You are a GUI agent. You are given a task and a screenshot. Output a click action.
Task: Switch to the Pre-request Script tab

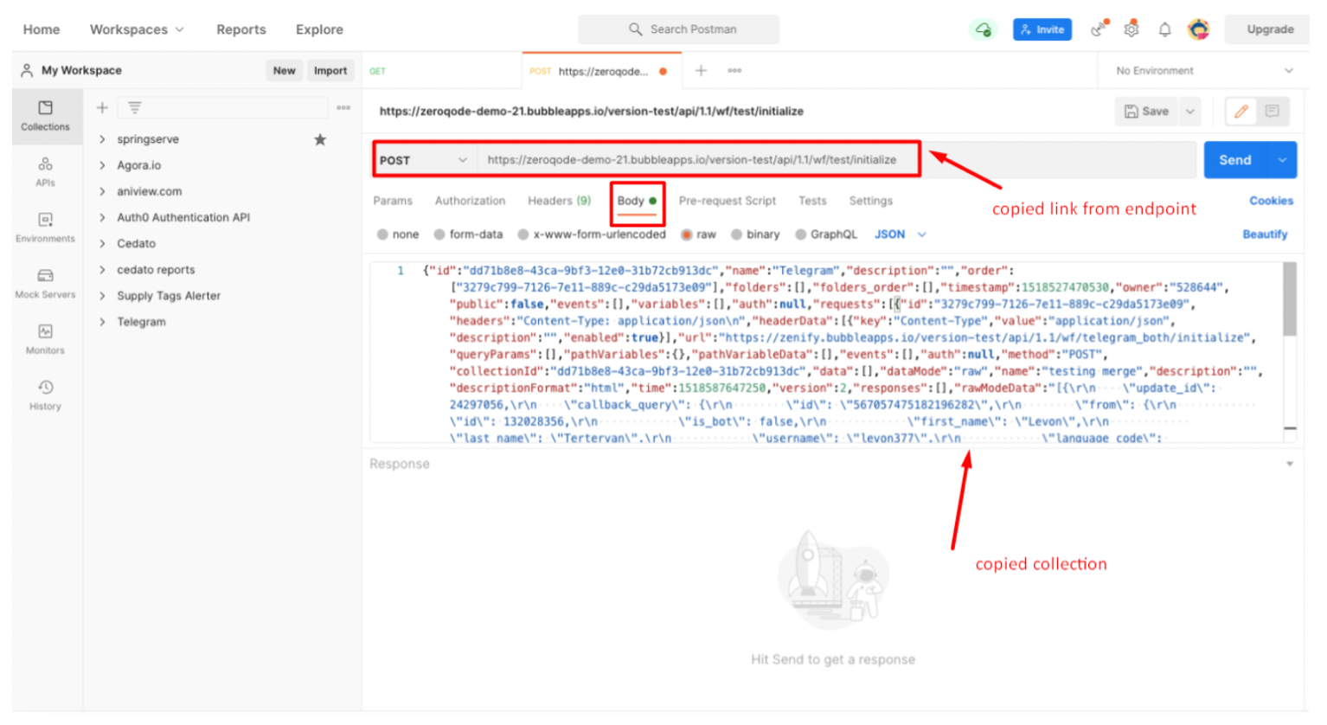[727, 201]
